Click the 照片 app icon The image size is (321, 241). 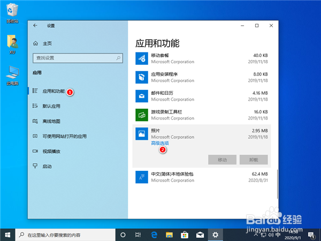click(142, 134)
